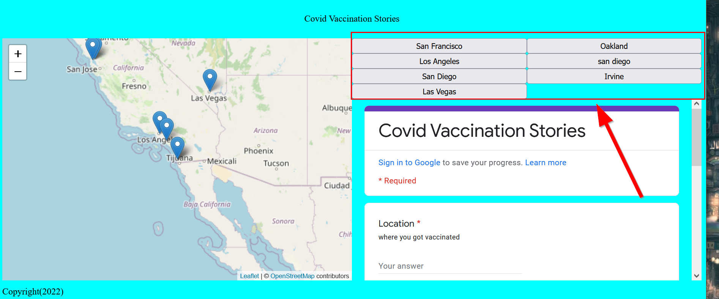Choose the Los Angeles button
Image resolution: width=719 pixels, height=299 pixels.
click(x=439, y=61)
